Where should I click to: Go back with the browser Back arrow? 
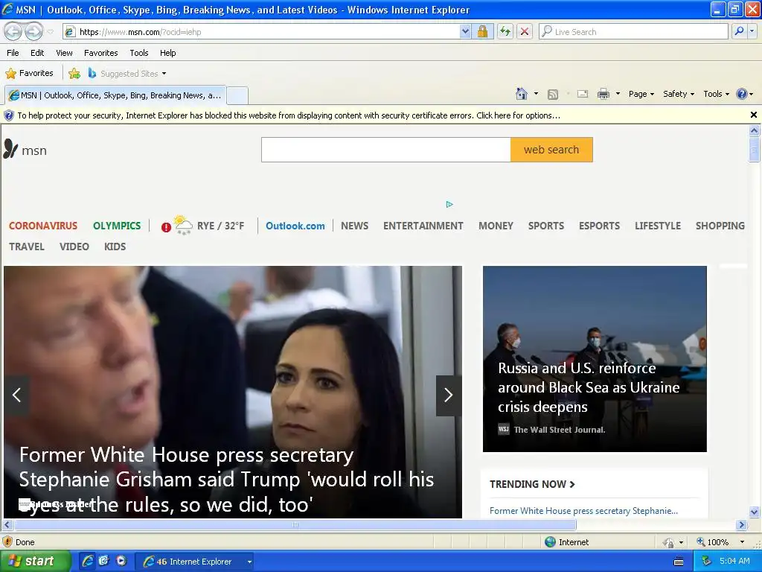coord(13,31)
